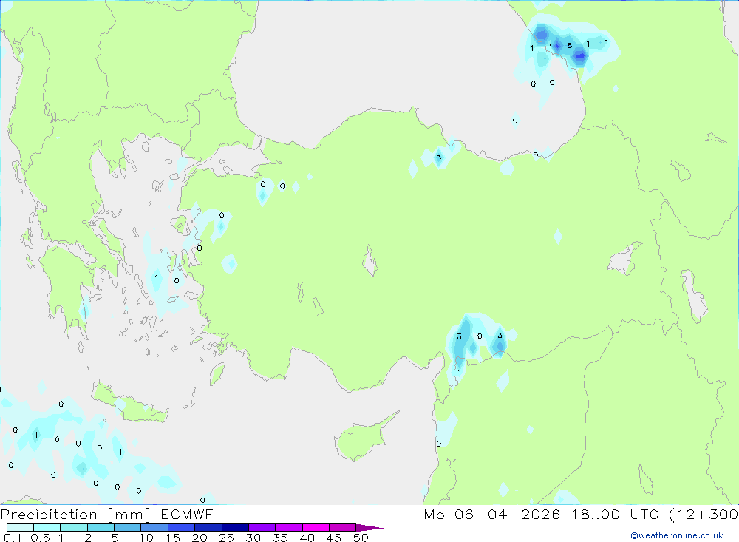Click the 'ECMWF' model label
Screen dimensions: 739x542
[x=187, y=514]
